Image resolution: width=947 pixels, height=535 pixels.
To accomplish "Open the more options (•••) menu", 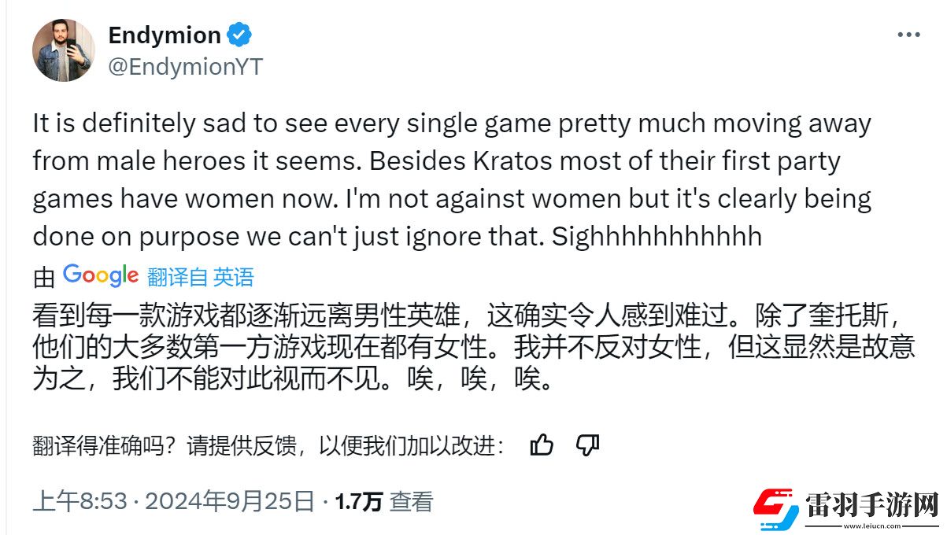I will coord(909,33).
